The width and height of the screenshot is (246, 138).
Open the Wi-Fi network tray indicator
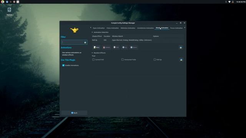pos(229,2)
